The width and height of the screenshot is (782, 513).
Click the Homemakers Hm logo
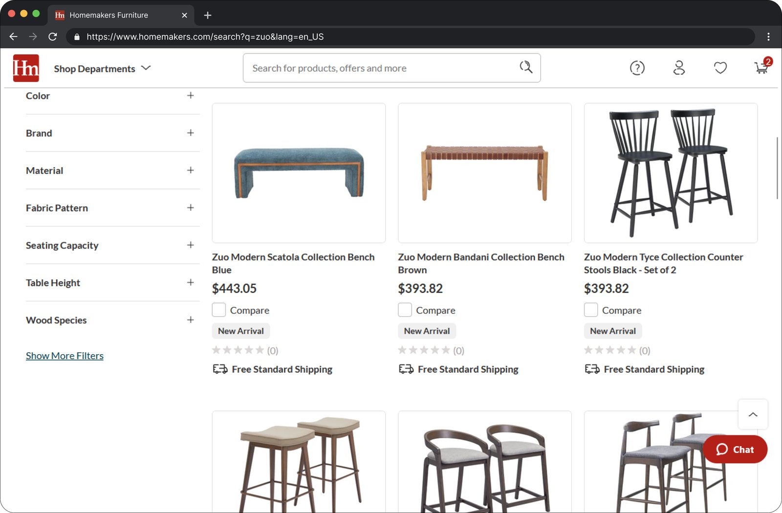[x=26, y=68]
